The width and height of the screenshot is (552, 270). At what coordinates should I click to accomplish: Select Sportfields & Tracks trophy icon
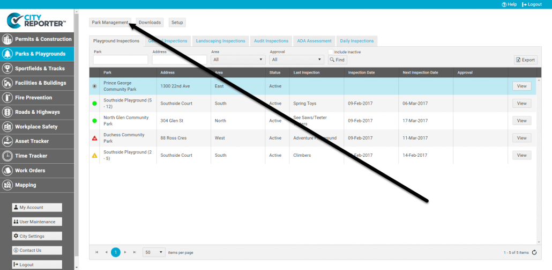pos(8,68)
